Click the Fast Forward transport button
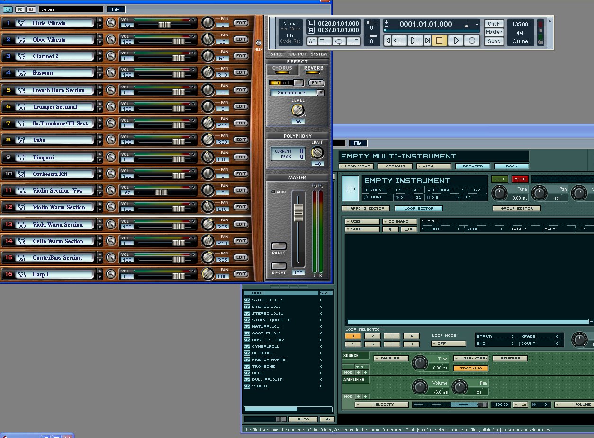This screenshot has height=438, width=594. [x=415, y=41]
